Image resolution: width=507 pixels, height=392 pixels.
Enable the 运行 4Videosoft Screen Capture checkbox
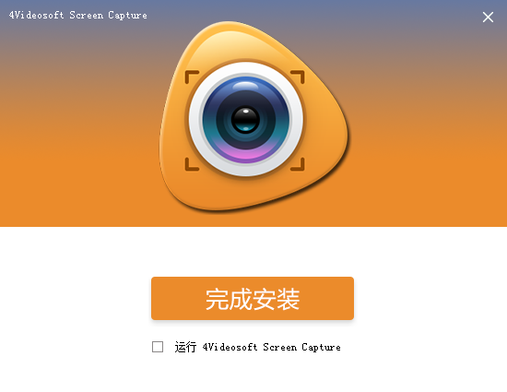pyautogui.click(x=158, y=347)
